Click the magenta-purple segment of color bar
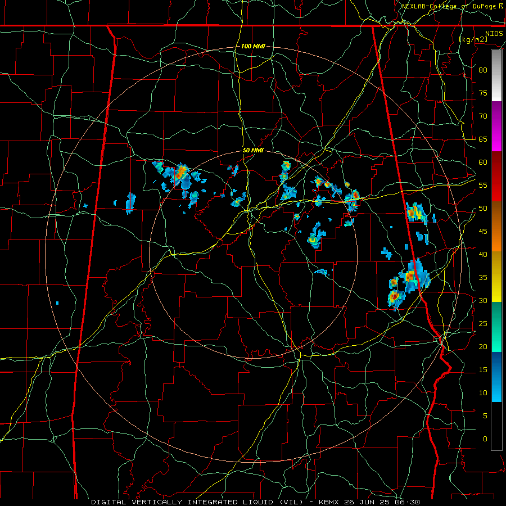The height and width of the screenshot is (506, 506). pos(496,126)
